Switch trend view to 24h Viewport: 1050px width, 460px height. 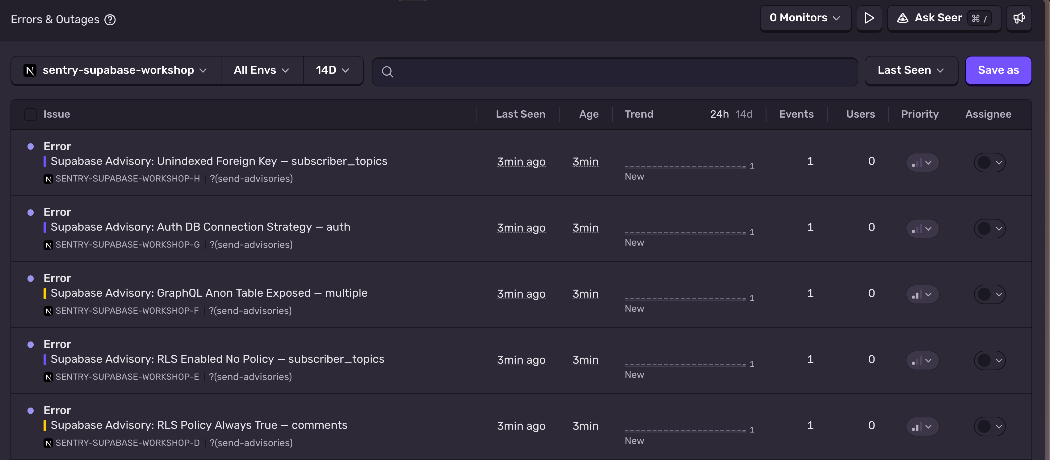tap(719, 115)
